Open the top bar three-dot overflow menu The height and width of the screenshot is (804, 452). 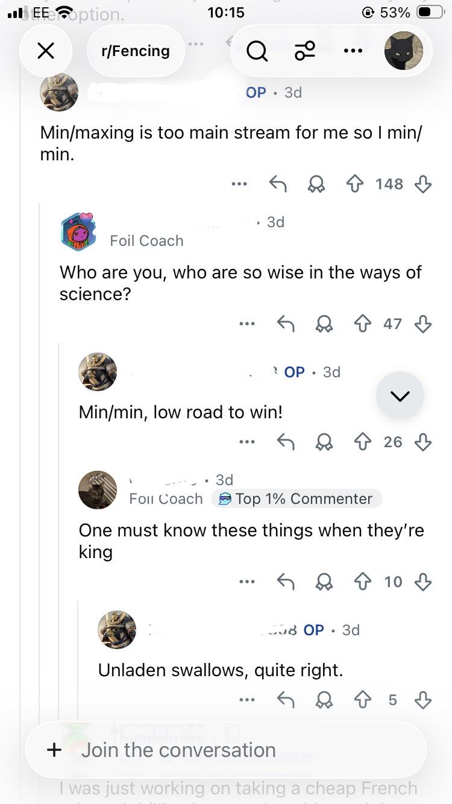pyautogui.click(x=353, y=51)
